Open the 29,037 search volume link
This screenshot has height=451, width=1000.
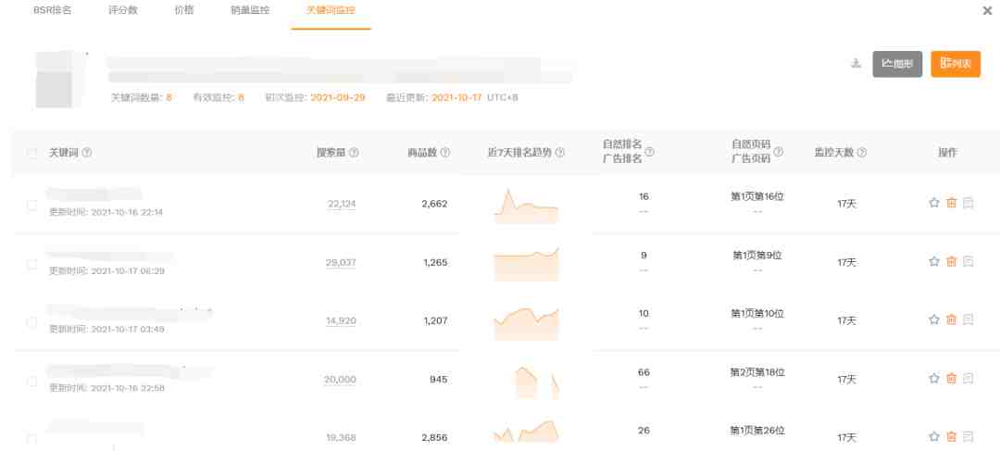(x=341, y=262)
